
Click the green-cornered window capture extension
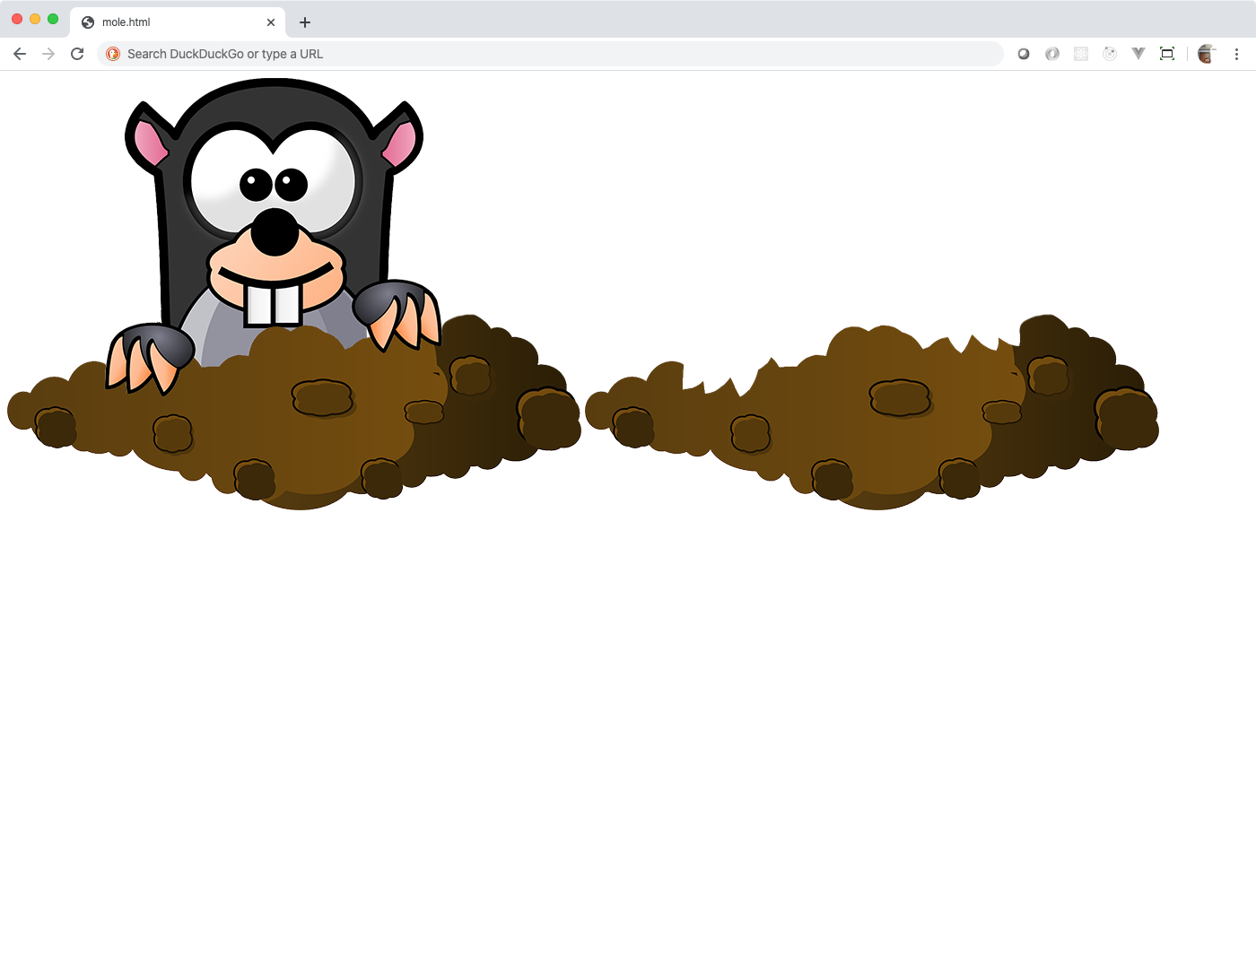tap(1167, 54)
